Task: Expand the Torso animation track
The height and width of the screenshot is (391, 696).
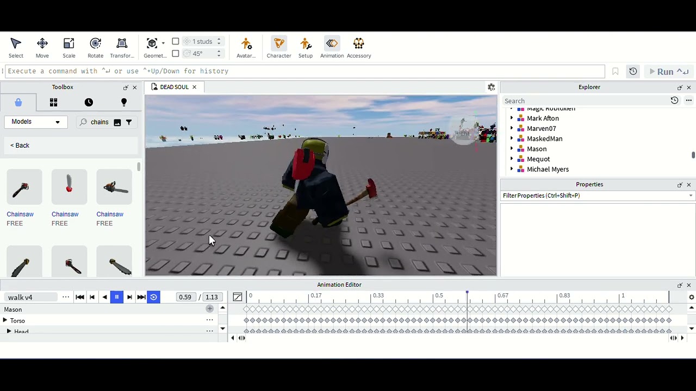Action: click(x=5, y=320)
